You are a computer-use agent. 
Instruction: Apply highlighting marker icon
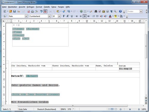click(116, 16)
